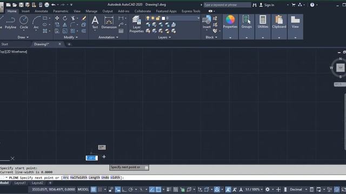
Task: Expand the Layers panel dropdown
Action: pyautogui.click(x=164, y=37)
